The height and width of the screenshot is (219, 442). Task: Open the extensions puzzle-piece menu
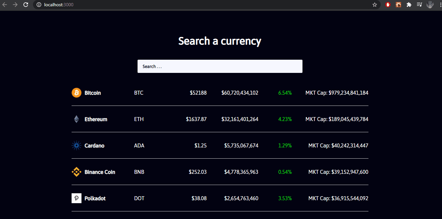[x=409, y=5]
